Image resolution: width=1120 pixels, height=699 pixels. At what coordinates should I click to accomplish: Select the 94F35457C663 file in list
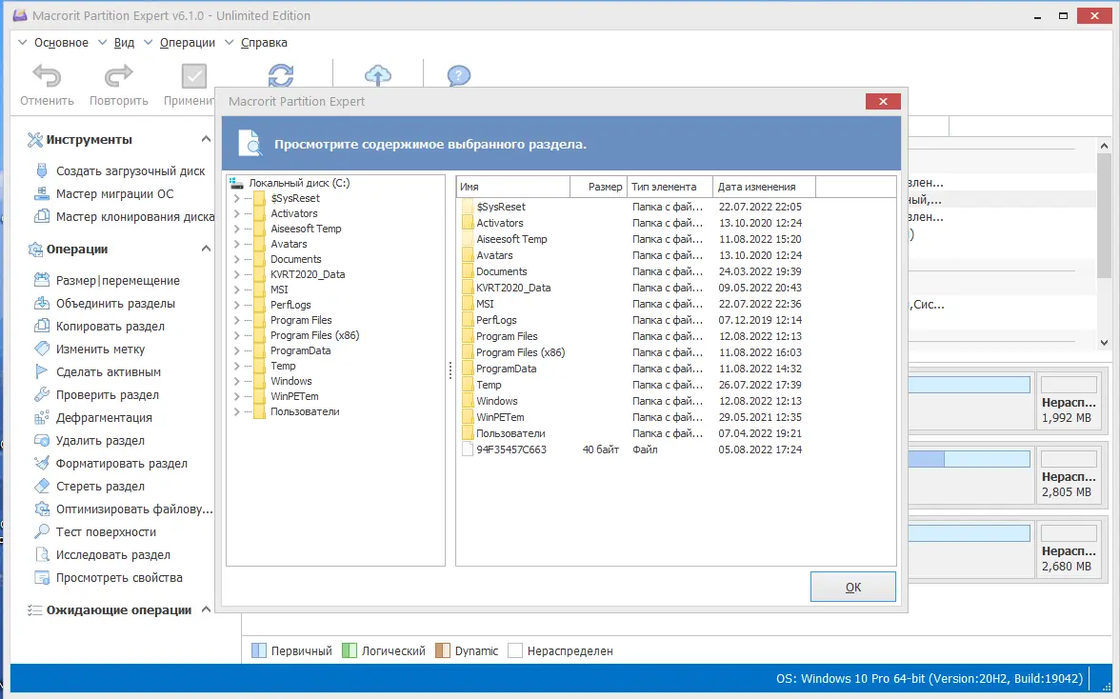[x=511, y=449]
